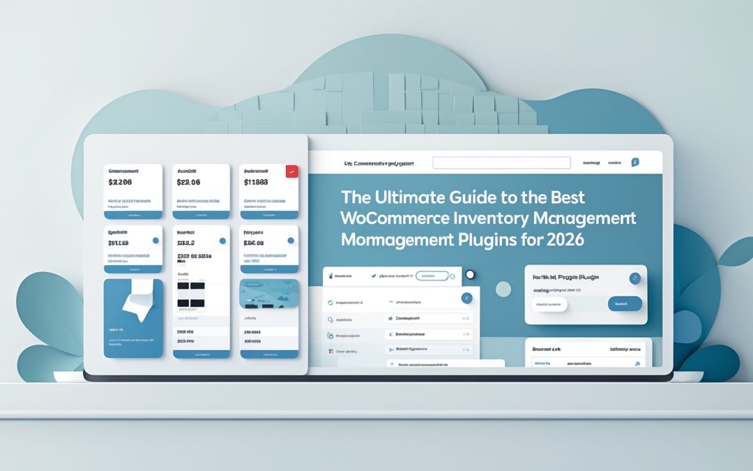
Task: Open the blue map thumbnail card
Action: coord(269,294)
